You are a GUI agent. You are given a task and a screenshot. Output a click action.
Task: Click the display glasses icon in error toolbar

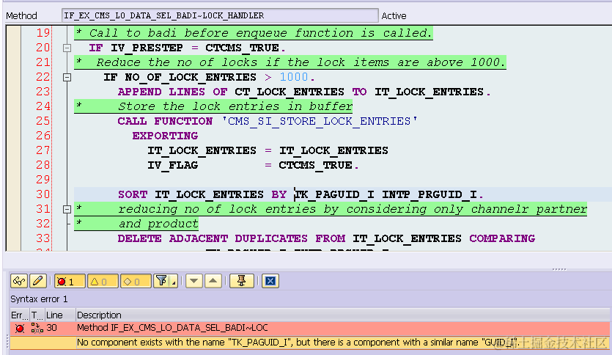pyautogui.click(x=19, y=281)
